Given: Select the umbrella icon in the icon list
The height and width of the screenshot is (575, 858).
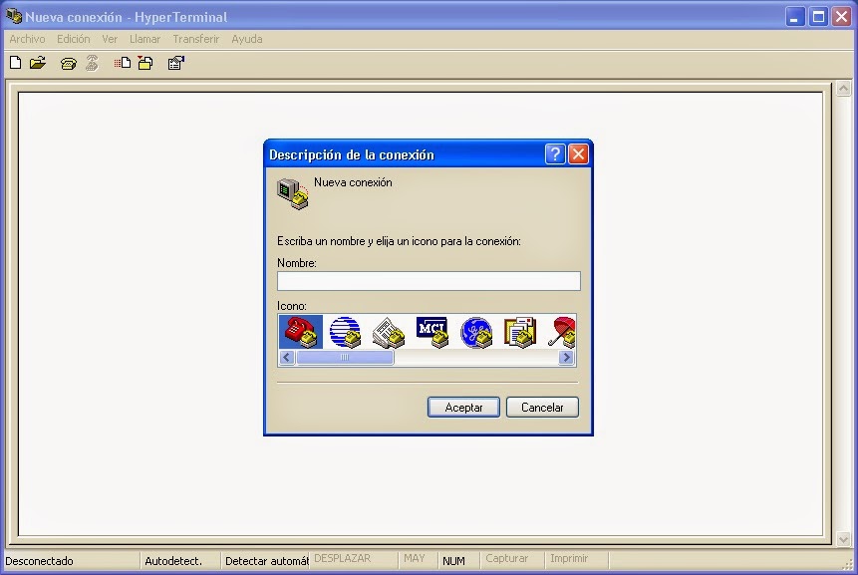Looking at the screenshot, I should (563, 332).
